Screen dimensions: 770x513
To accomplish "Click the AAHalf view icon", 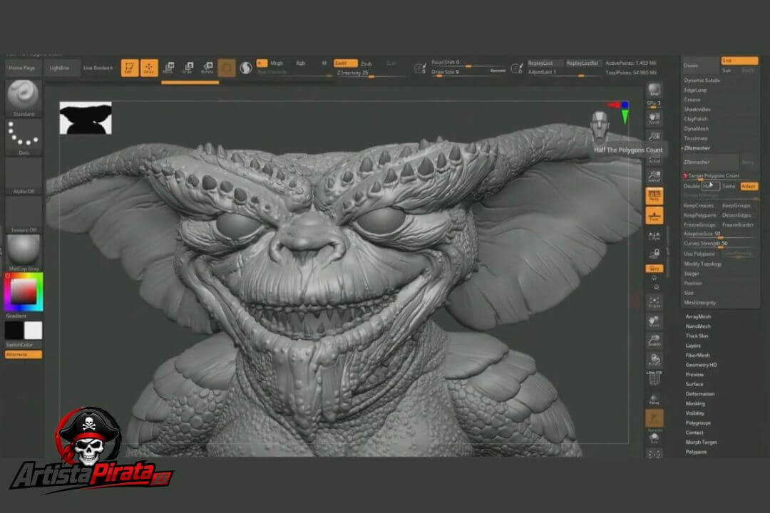I will pos(654,176).
